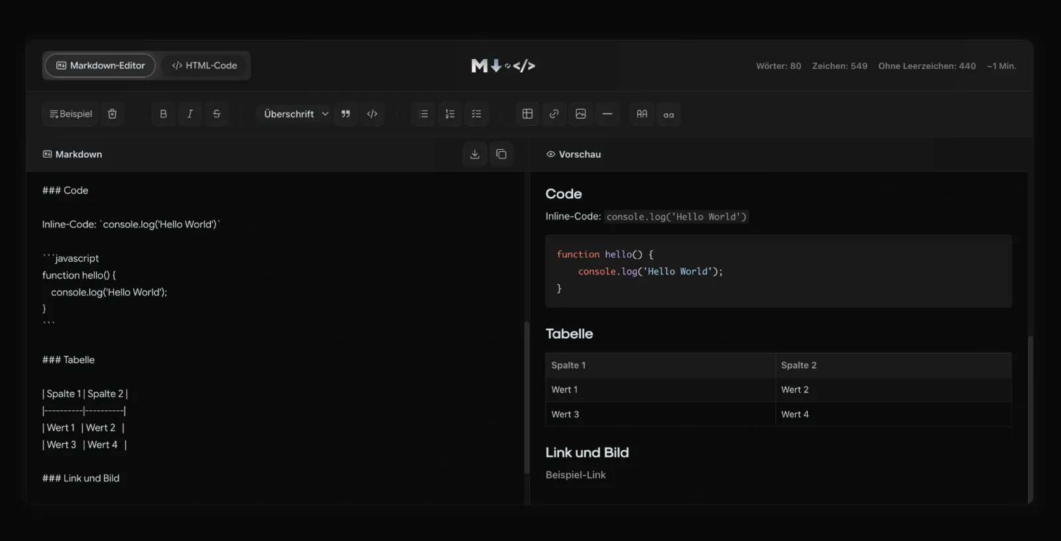Convert text to uppercase
This screenshot has height=541, width=1061.
point(642,114)
